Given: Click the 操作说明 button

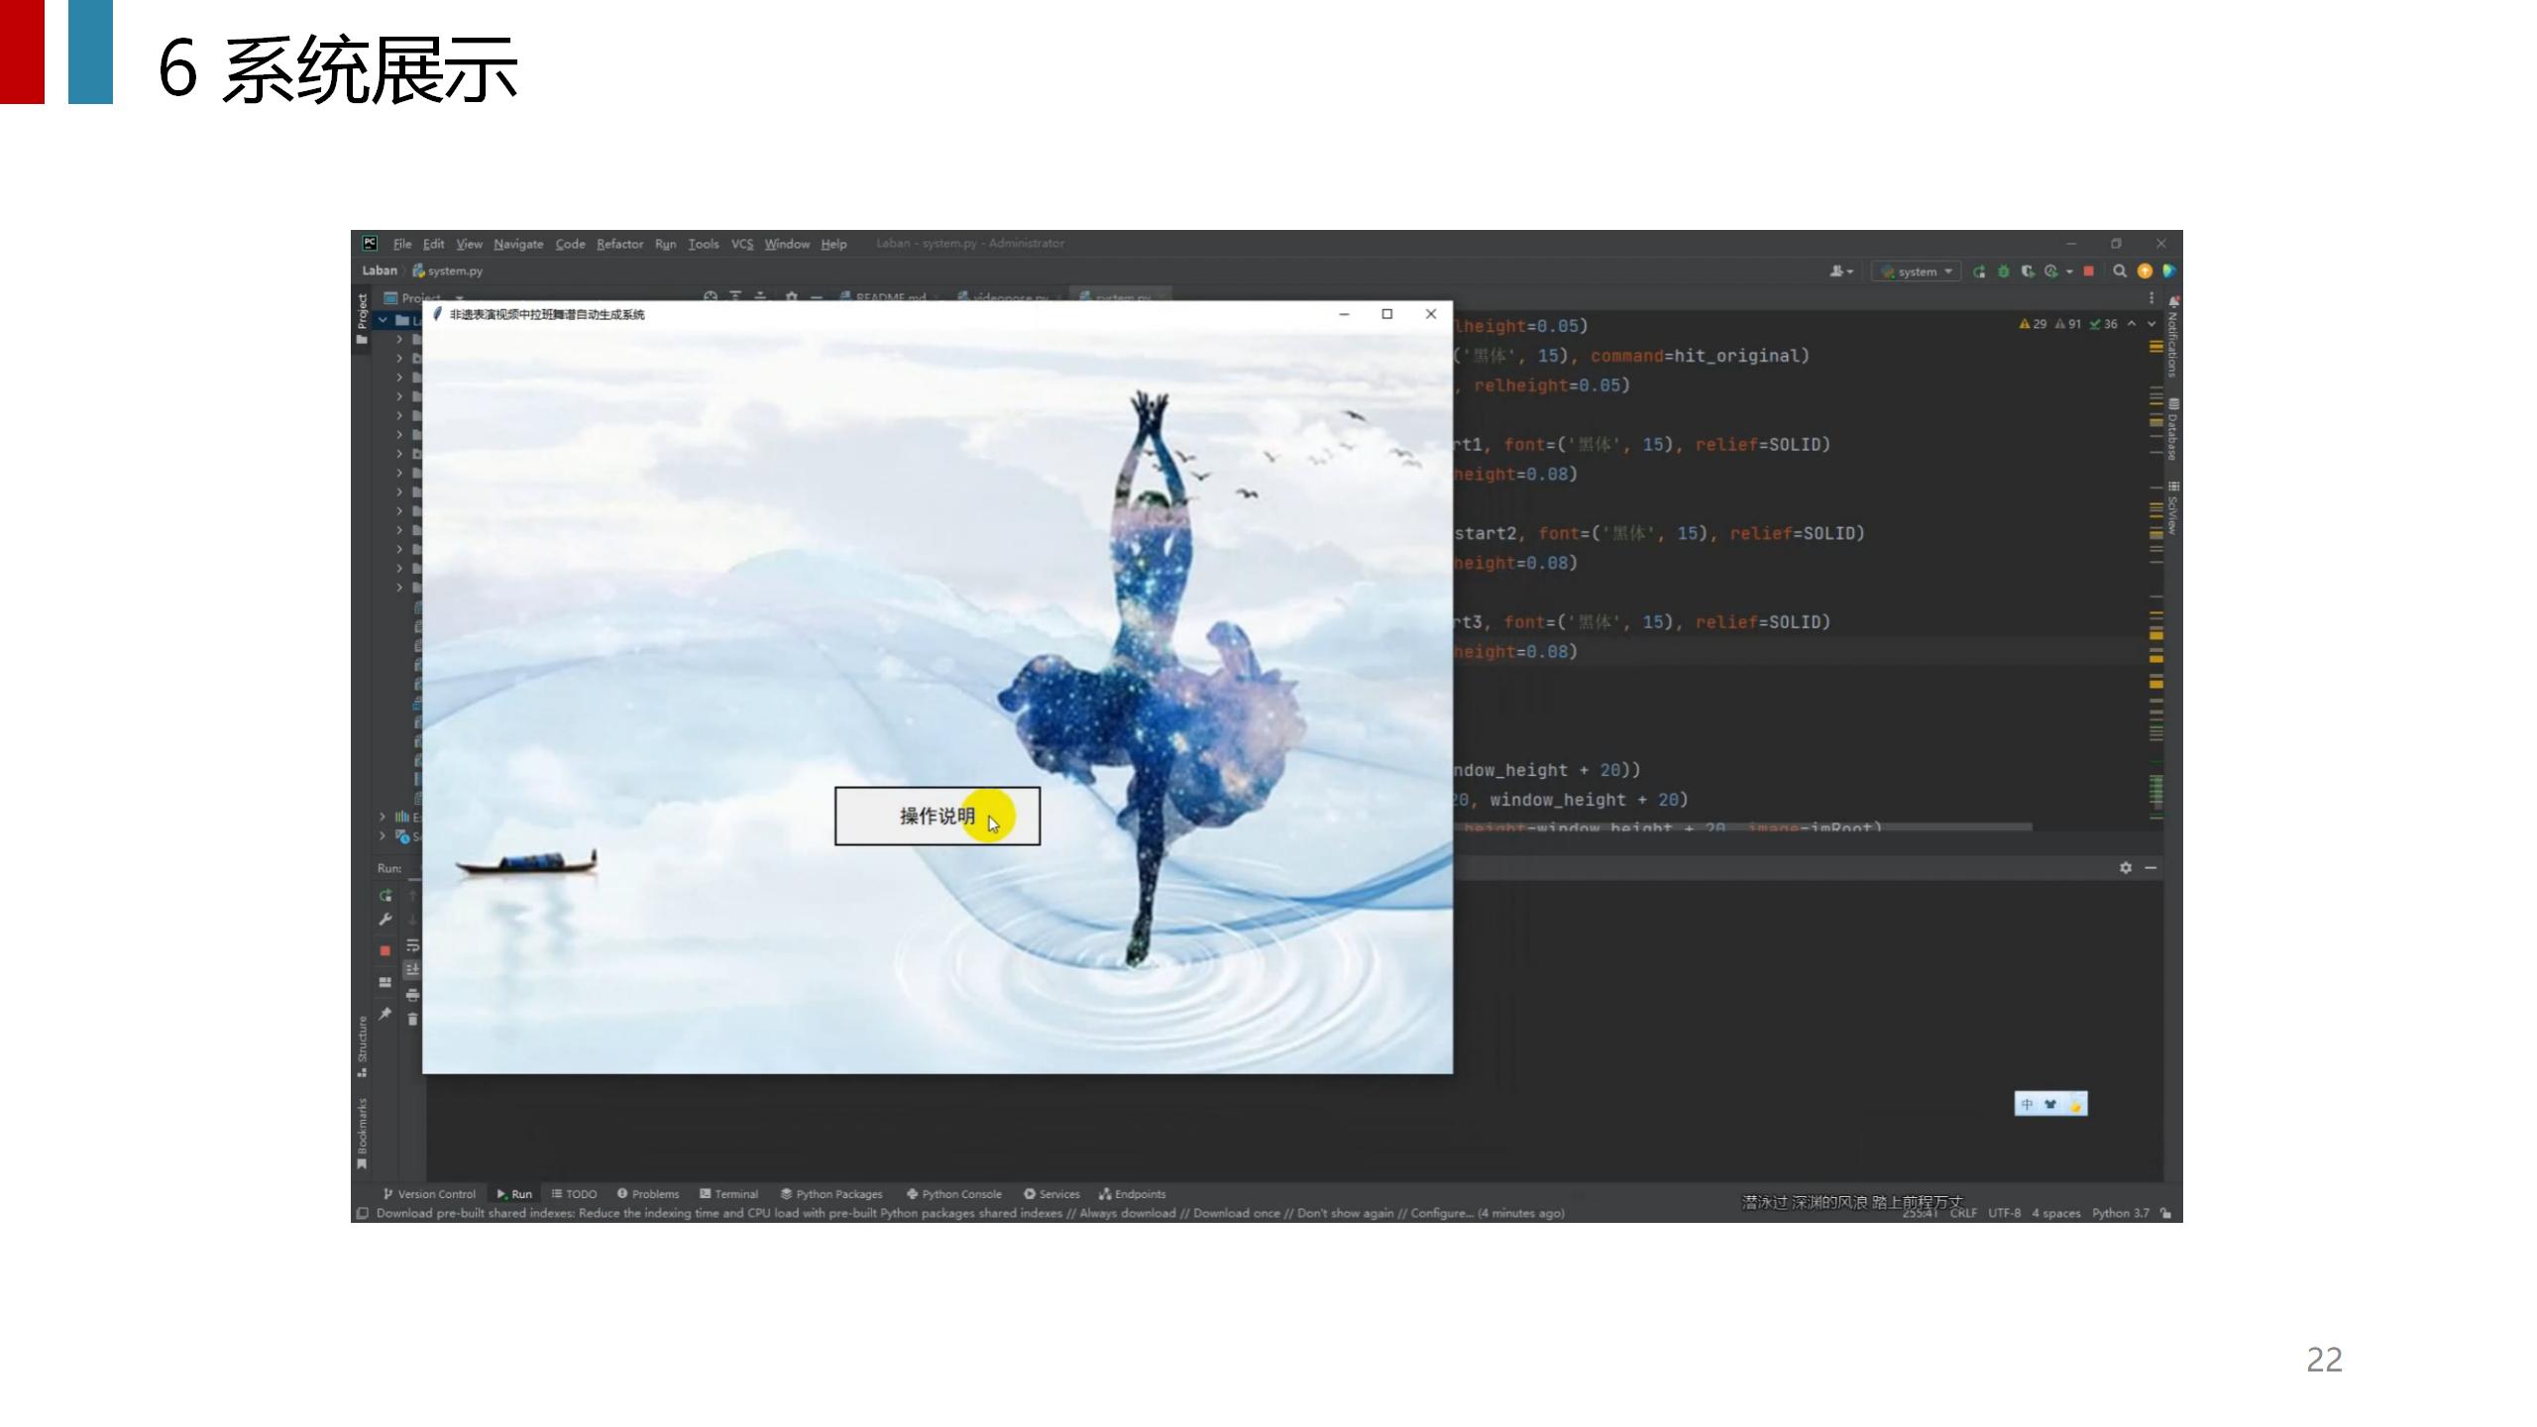Looking at the screenshot, I should (937, 817).
